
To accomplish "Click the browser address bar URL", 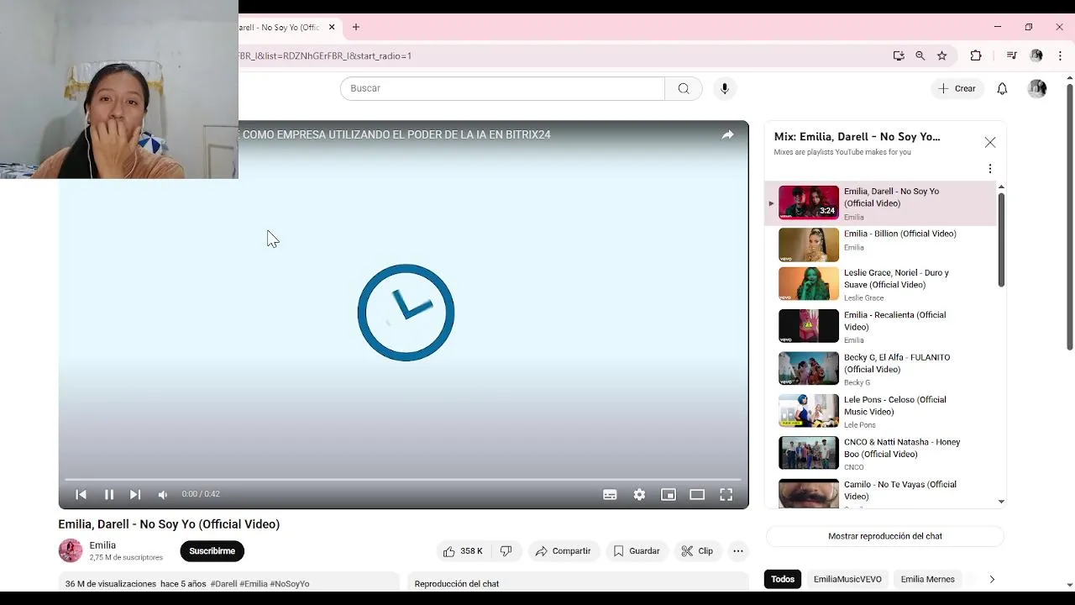I will tap(325, 56).
